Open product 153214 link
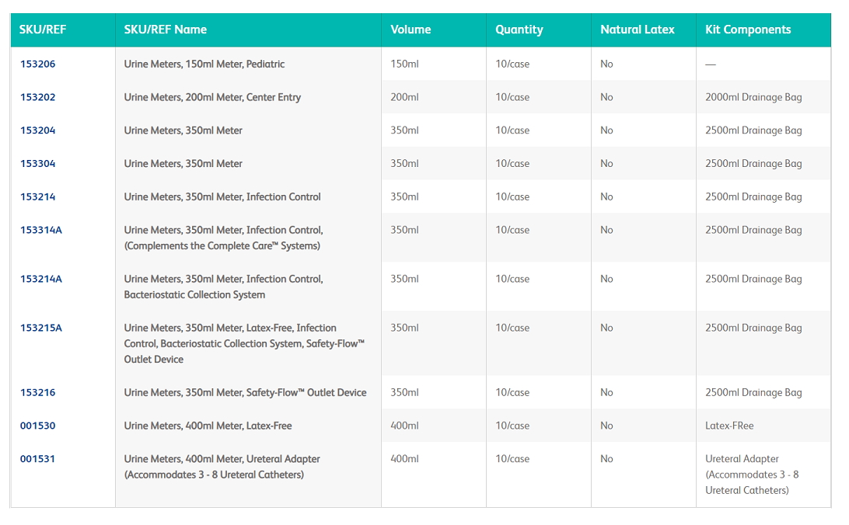Image resolution: width=849 pixels, height=525 pixels. (37, 197)
